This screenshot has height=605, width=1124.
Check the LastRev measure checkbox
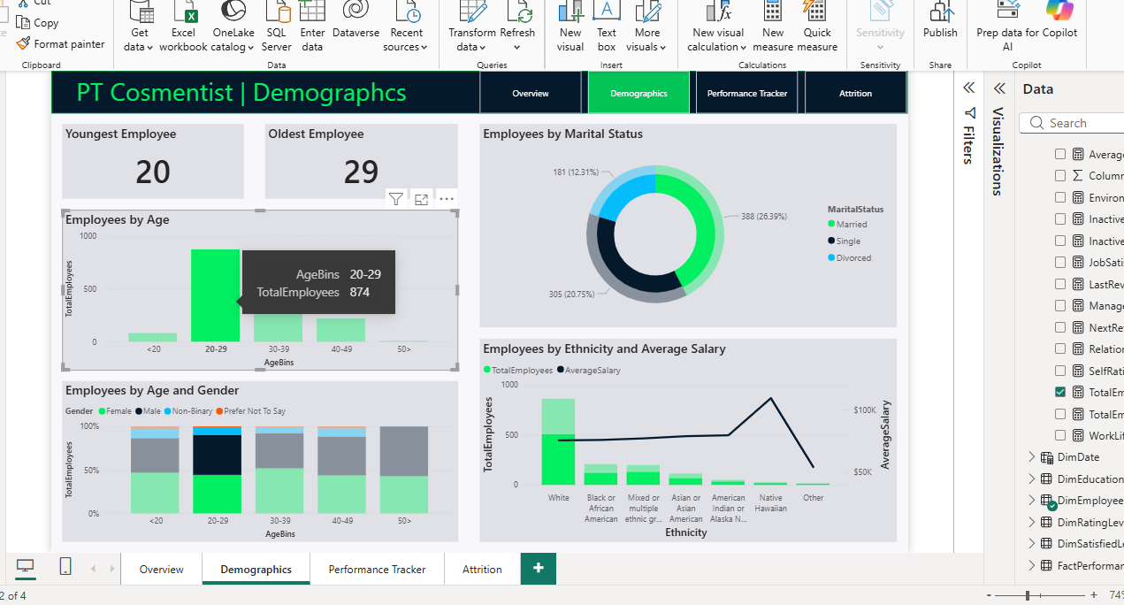point(1060,284)
